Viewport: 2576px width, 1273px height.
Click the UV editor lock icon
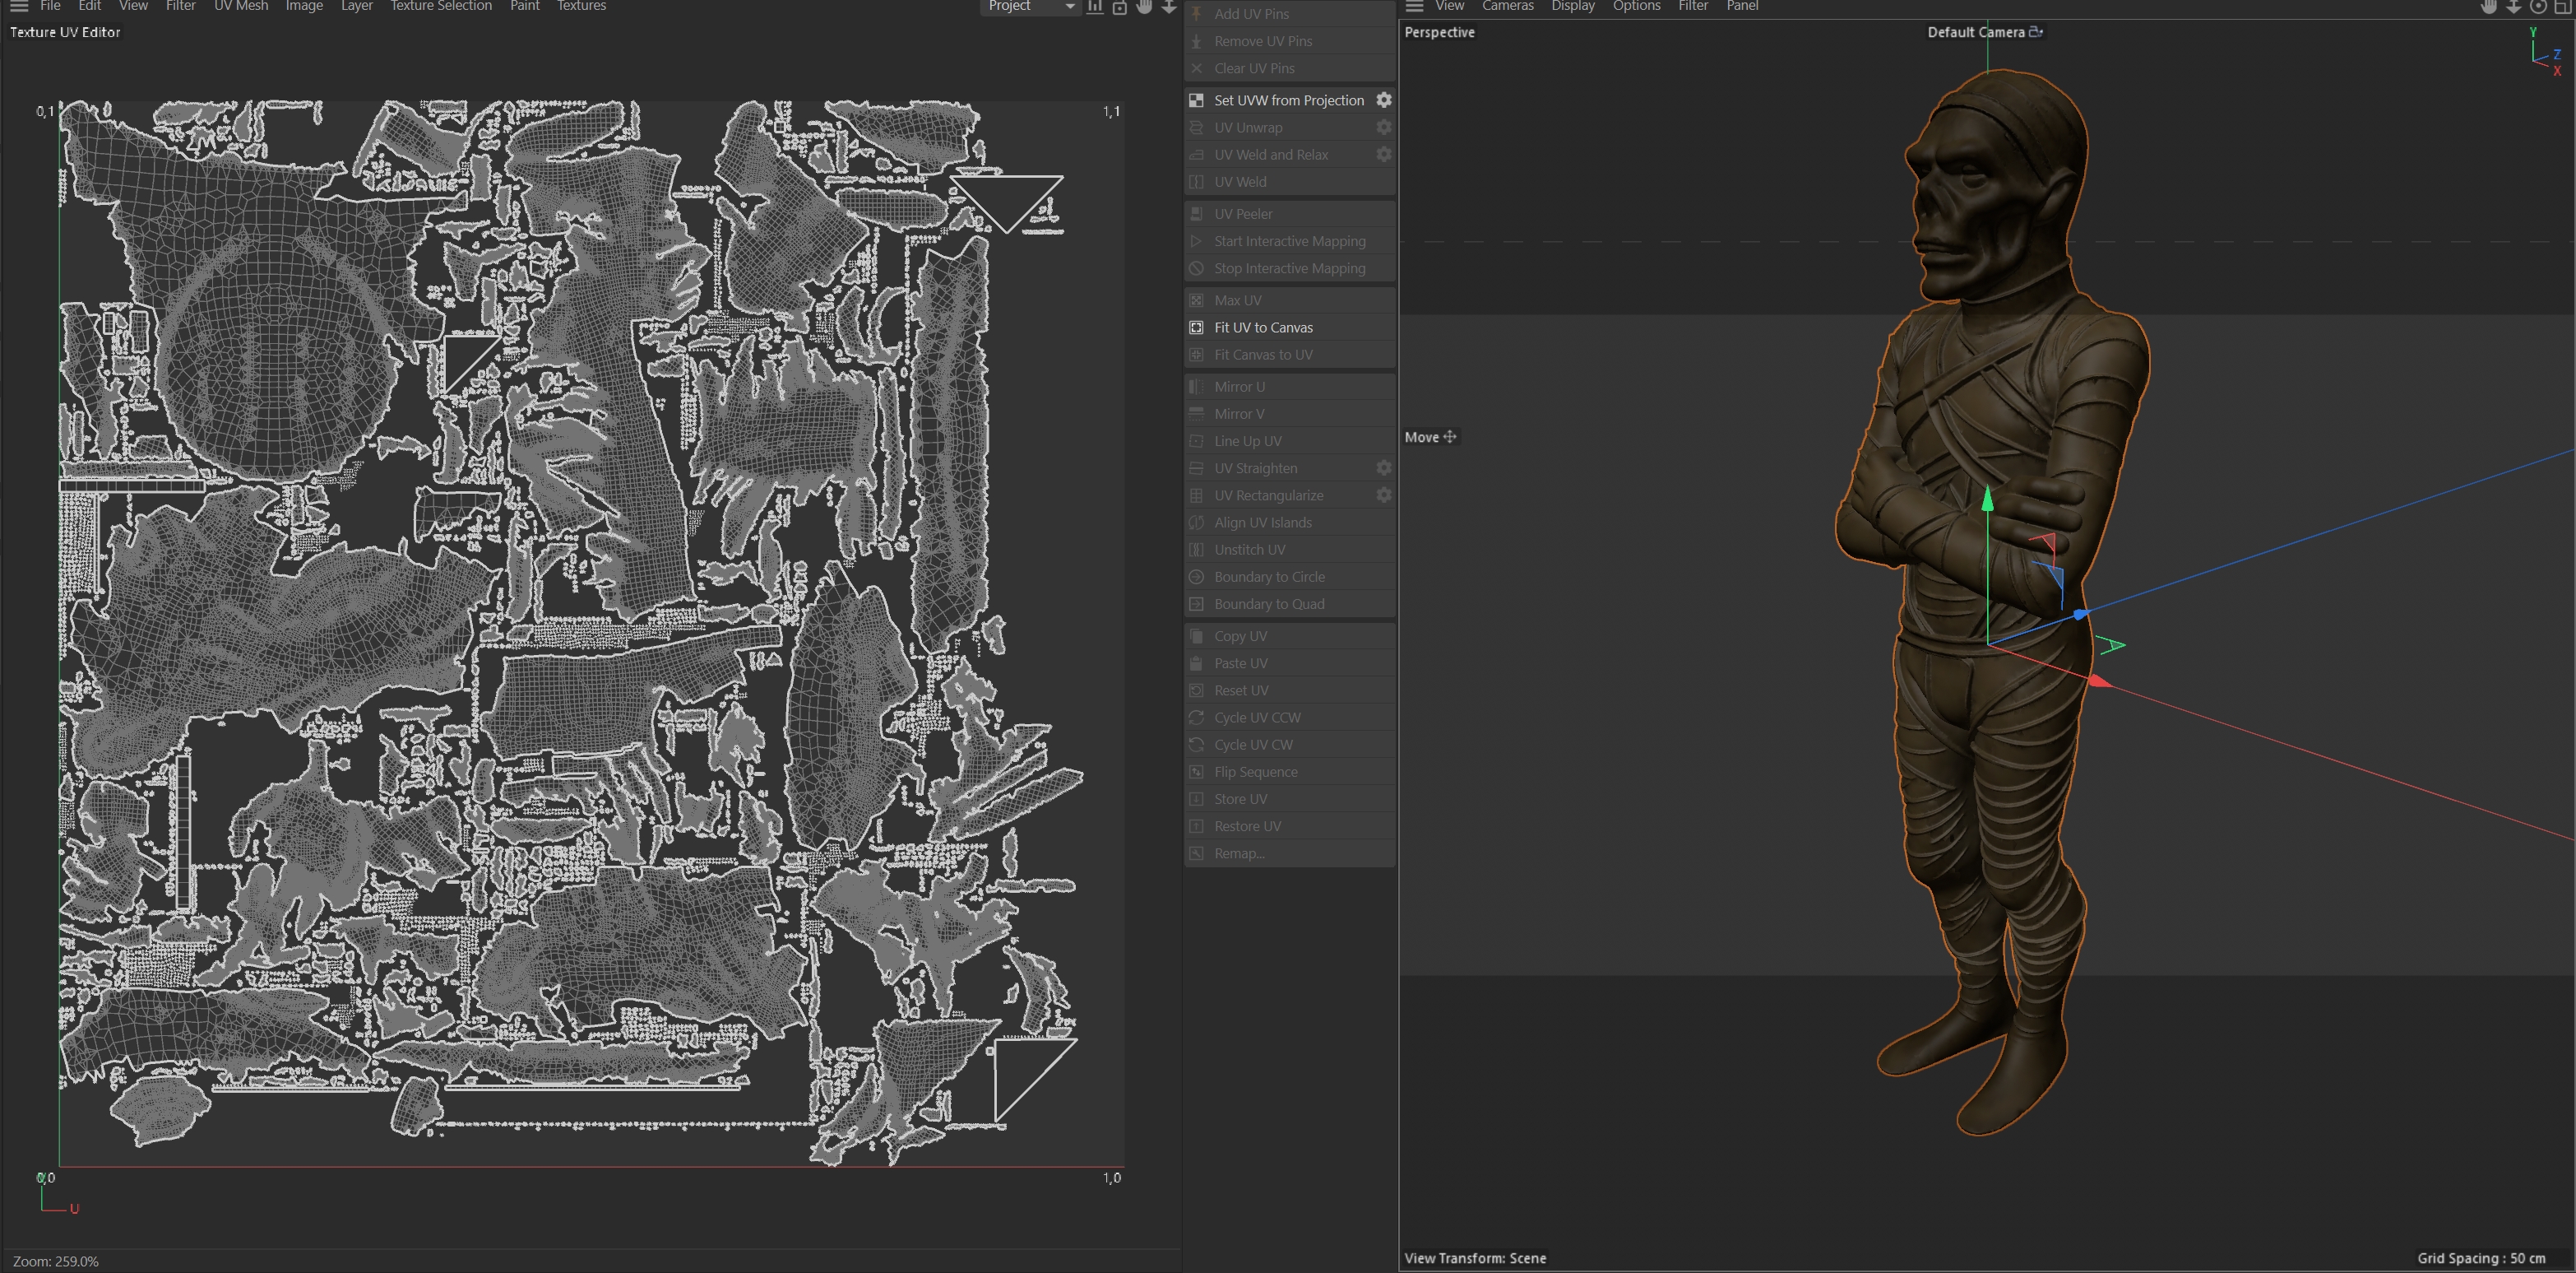click(1120, 7)
